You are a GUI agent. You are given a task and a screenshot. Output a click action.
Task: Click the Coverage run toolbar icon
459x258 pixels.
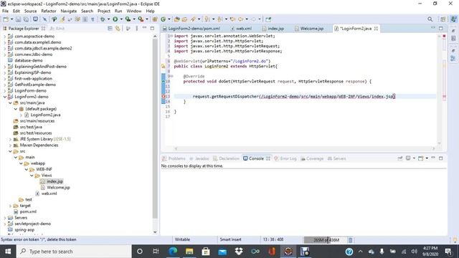click(128, 19)
